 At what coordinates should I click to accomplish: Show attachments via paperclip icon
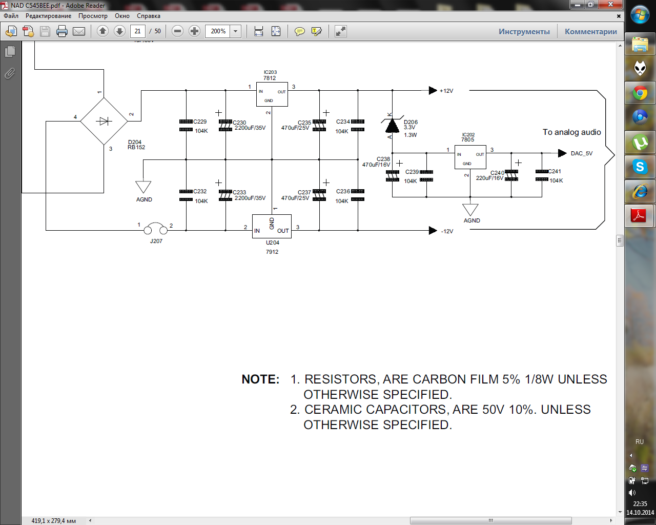tap(10, 74)
